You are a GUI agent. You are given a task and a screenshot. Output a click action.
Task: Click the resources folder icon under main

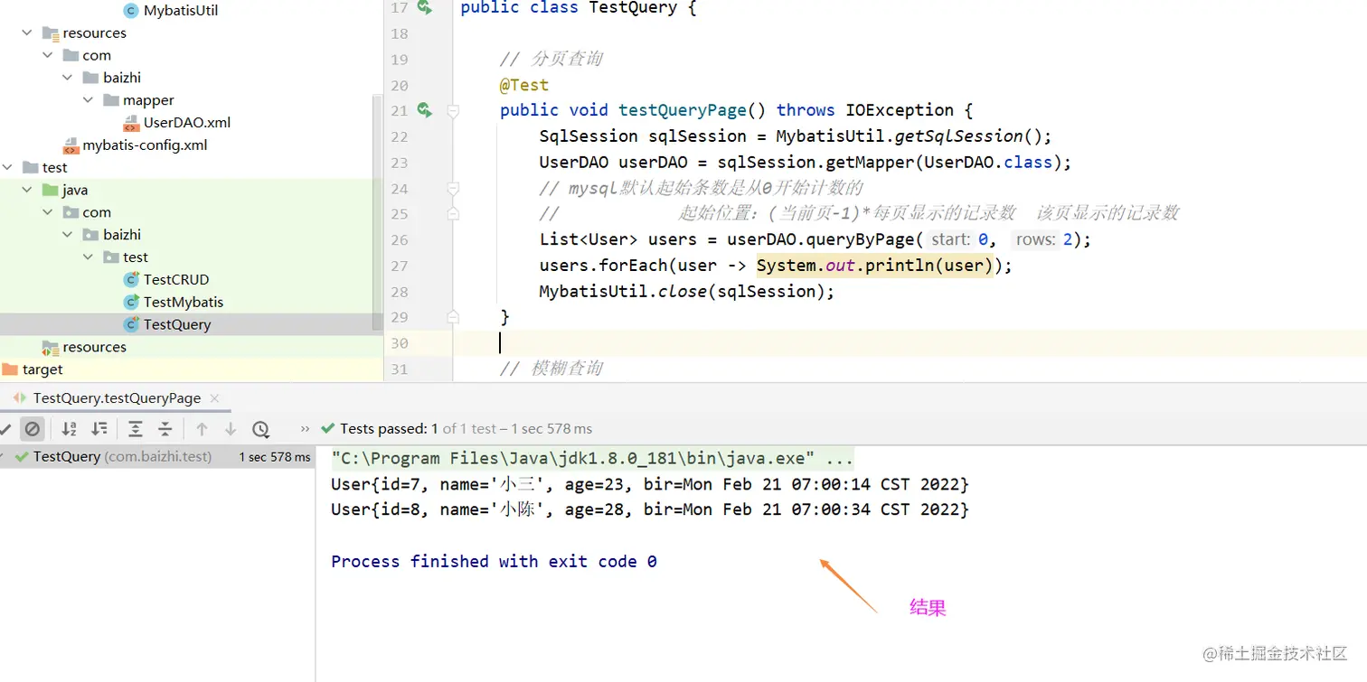tap(50, 33)
